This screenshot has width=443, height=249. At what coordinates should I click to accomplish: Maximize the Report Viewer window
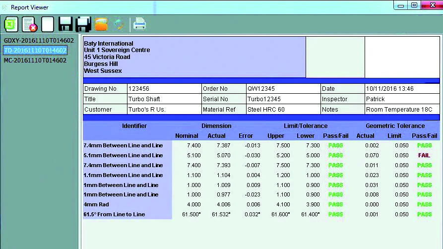[414, 5]
